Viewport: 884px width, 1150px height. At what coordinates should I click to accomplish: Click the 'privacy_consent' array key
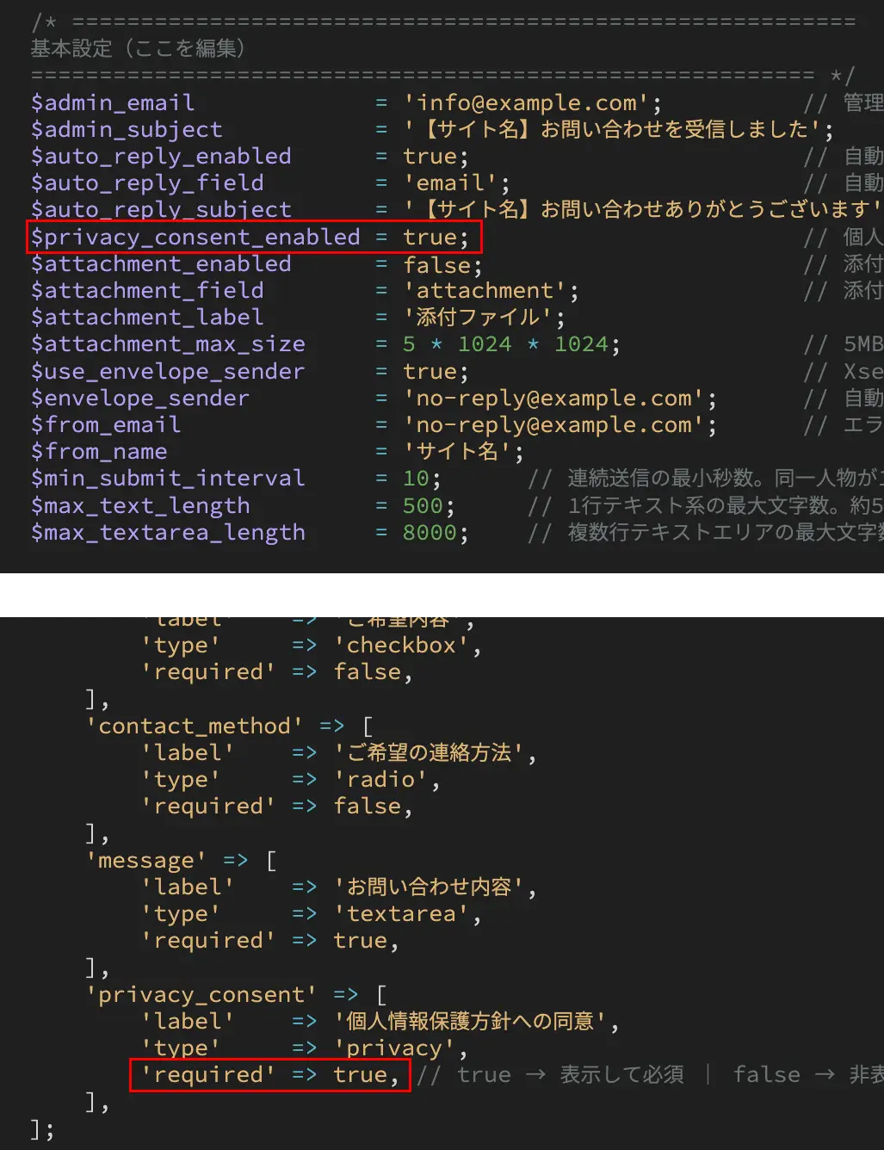pos(201,994)
